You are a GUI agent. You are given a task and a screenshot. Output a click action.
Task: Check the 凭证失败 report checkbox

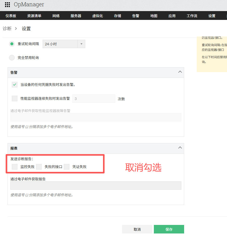[67, 166]
